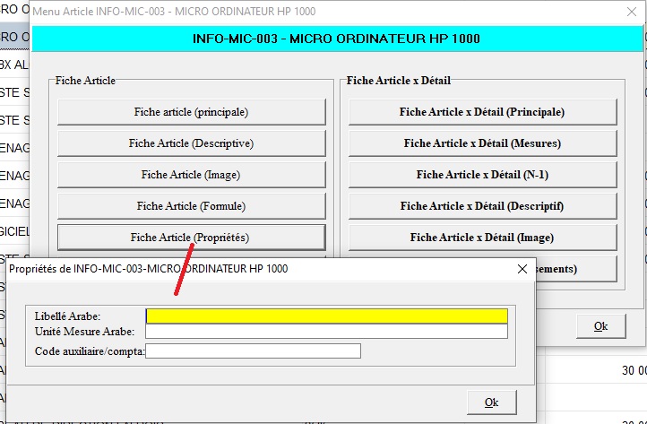Open Fiche Article x Détail (Descriptif)

(x=482, y=206)
